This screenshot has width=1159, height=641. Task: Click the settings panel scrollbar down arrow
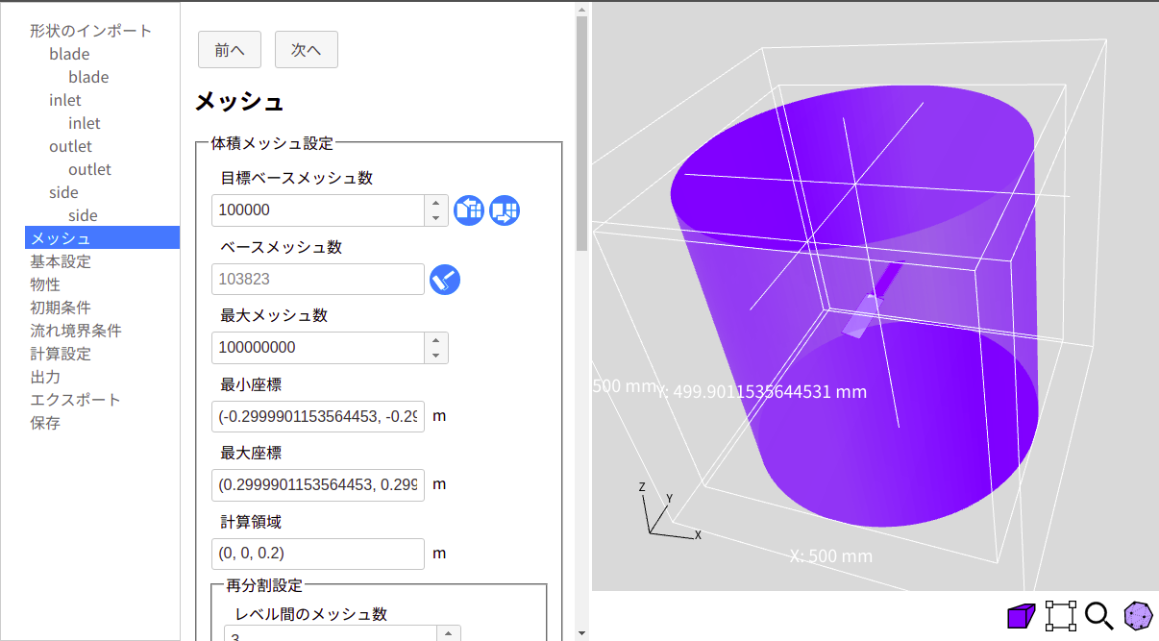[581, 633]
